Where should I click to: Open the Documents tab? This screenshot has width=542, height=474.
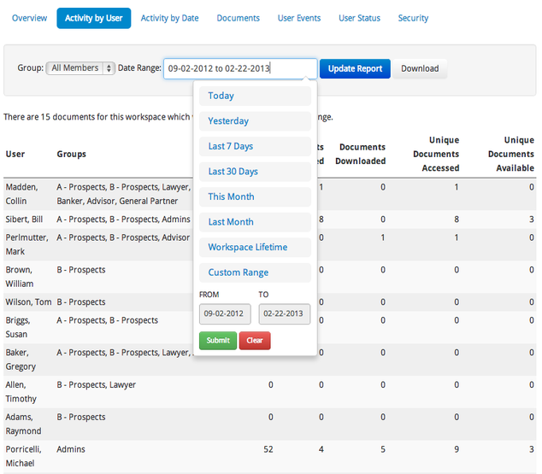click(238, 18)
